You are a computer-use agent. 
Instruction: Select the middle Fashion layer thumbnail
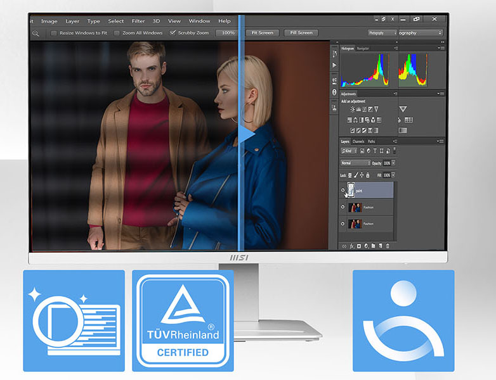(355, 207)
